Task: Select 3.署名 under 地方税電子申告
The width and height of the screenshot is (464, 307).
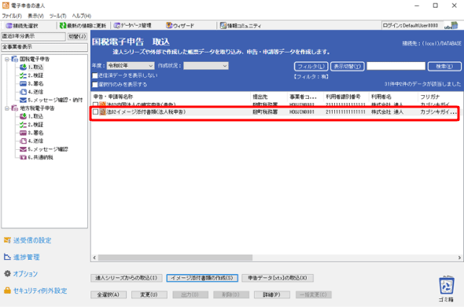Action: coord(31,133)
